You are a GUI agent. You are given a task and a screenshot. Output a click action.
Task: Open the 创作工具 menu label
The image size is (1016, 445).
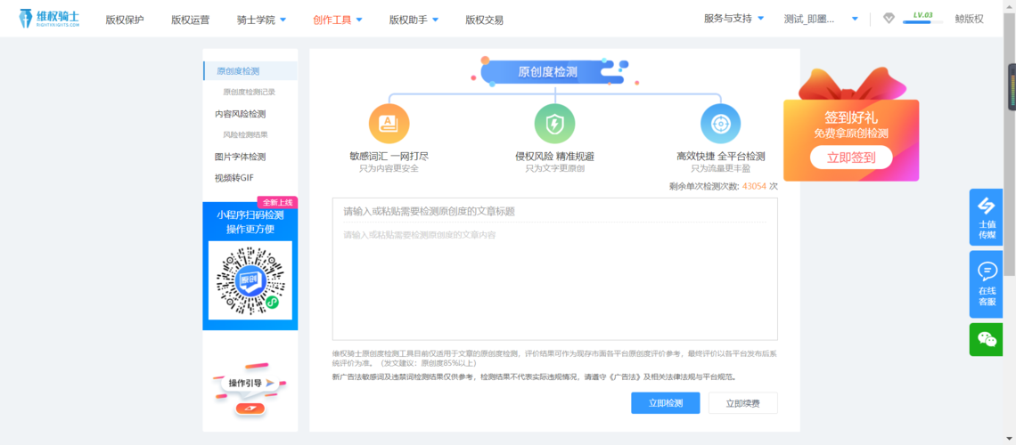332,20
